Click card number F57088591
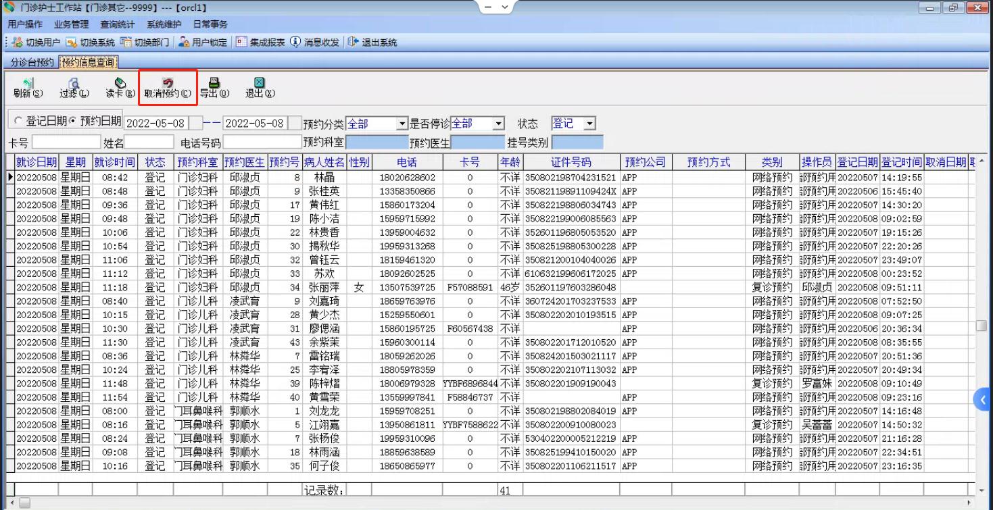 pos(470,287)
